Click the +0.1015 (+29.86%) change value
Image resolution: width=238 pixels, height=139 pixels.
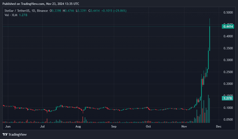click(x=114, y=11)
